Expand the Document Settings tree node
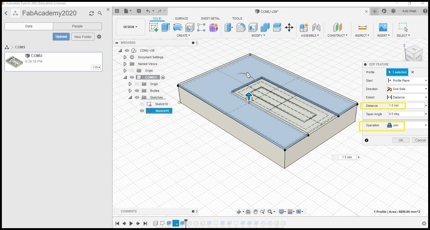Viewport: 430px width, 230px height. point(125,57)
